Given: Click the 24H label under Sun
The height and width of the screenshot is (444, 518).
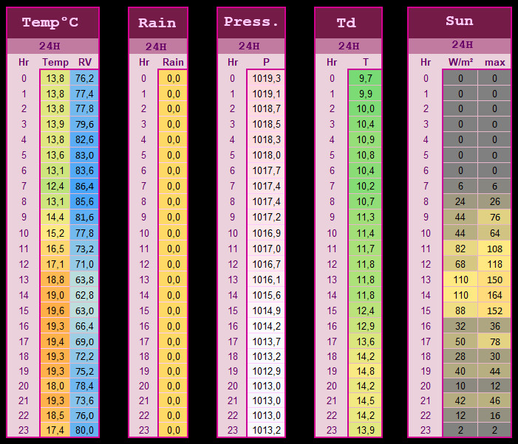Looking at the screenshot, I should pyautogui.click(x=463, y=44).
